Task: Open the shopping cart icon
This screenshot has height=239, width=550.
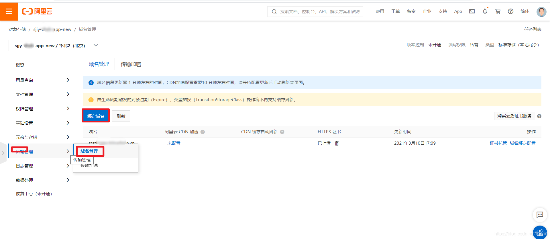Action: tap(498, 11)
